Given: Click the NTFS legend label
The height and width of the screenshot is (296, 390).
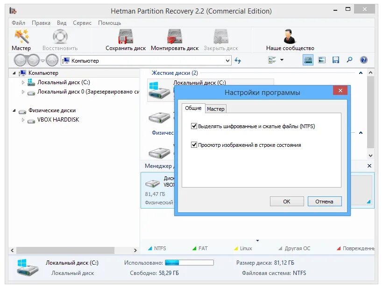Looking at the screenshot, I should point(160,248).
